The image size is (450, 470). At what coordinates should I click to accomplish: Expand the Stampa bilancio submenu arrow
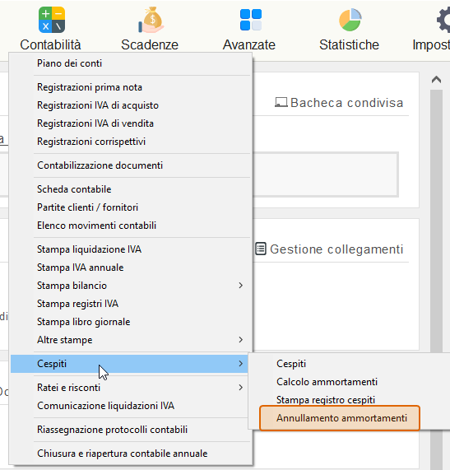coord(240,286)
